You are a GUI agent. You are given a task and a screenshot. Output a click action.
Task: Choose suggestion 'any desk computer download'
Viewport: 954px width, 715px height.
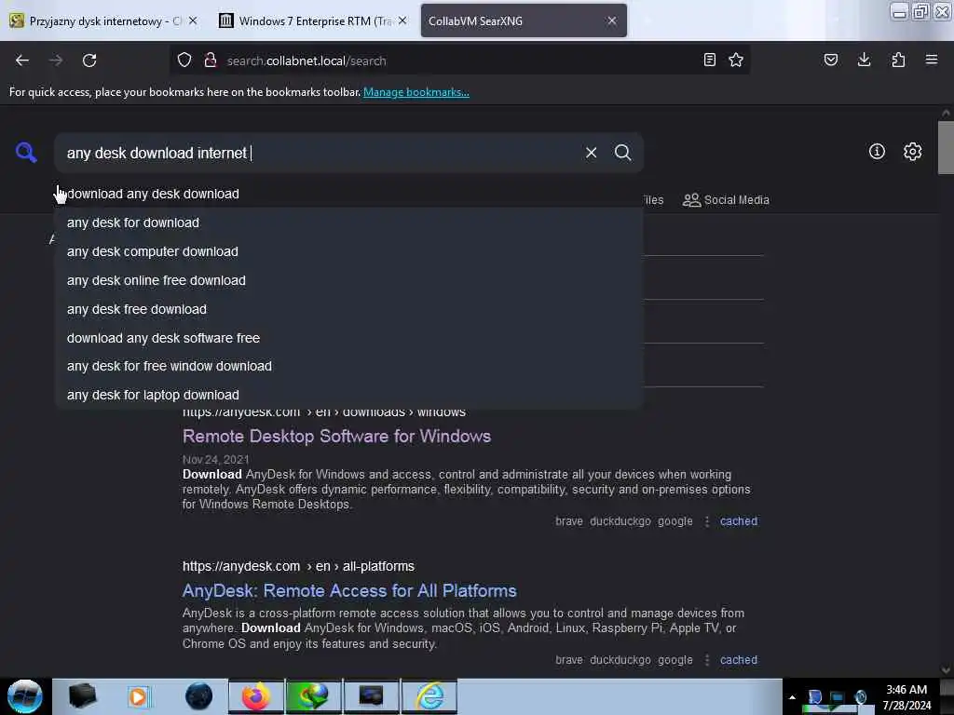coord(348,251)
